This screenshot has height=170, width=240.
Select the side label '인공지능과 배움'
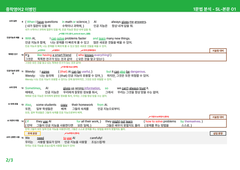(13, 38)
